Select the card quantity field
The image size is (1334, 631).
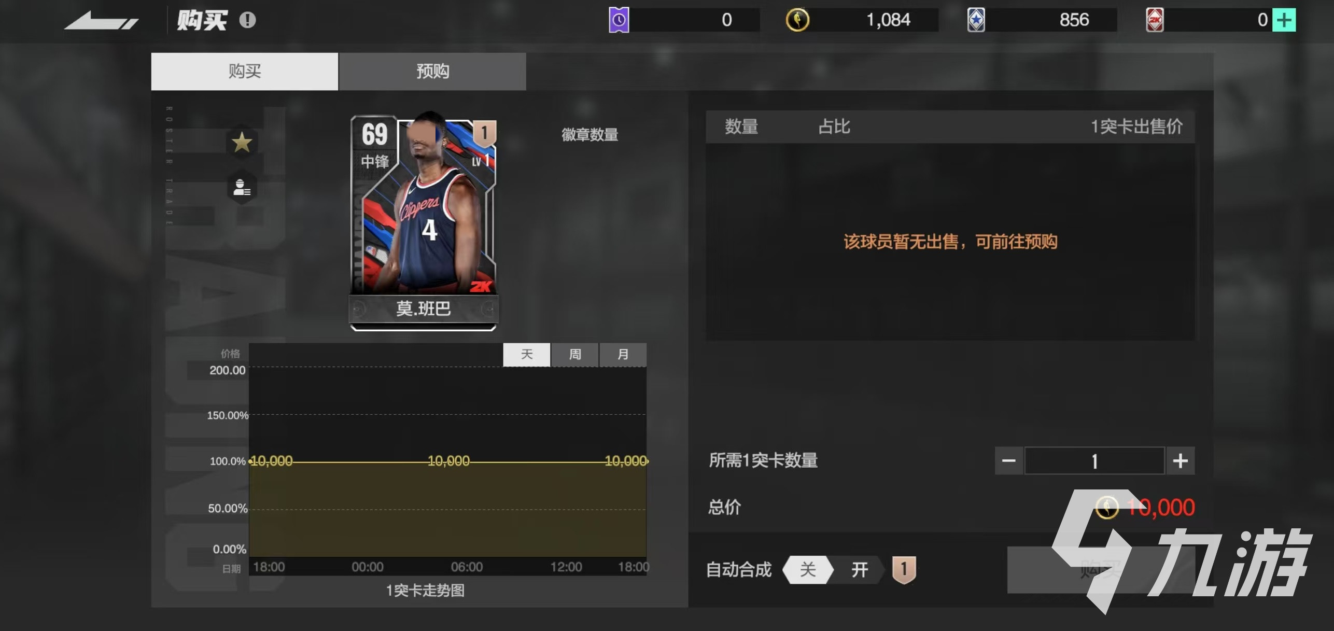(x=1094, y=460)
